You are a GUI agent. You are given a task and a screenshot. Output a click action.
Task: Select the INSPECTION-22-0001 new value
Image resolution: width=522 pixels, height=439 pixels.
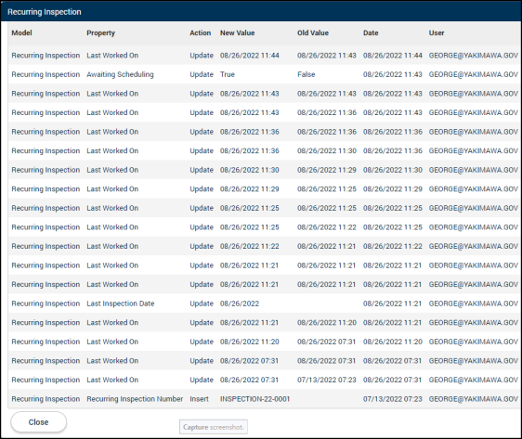pos(255,399)
